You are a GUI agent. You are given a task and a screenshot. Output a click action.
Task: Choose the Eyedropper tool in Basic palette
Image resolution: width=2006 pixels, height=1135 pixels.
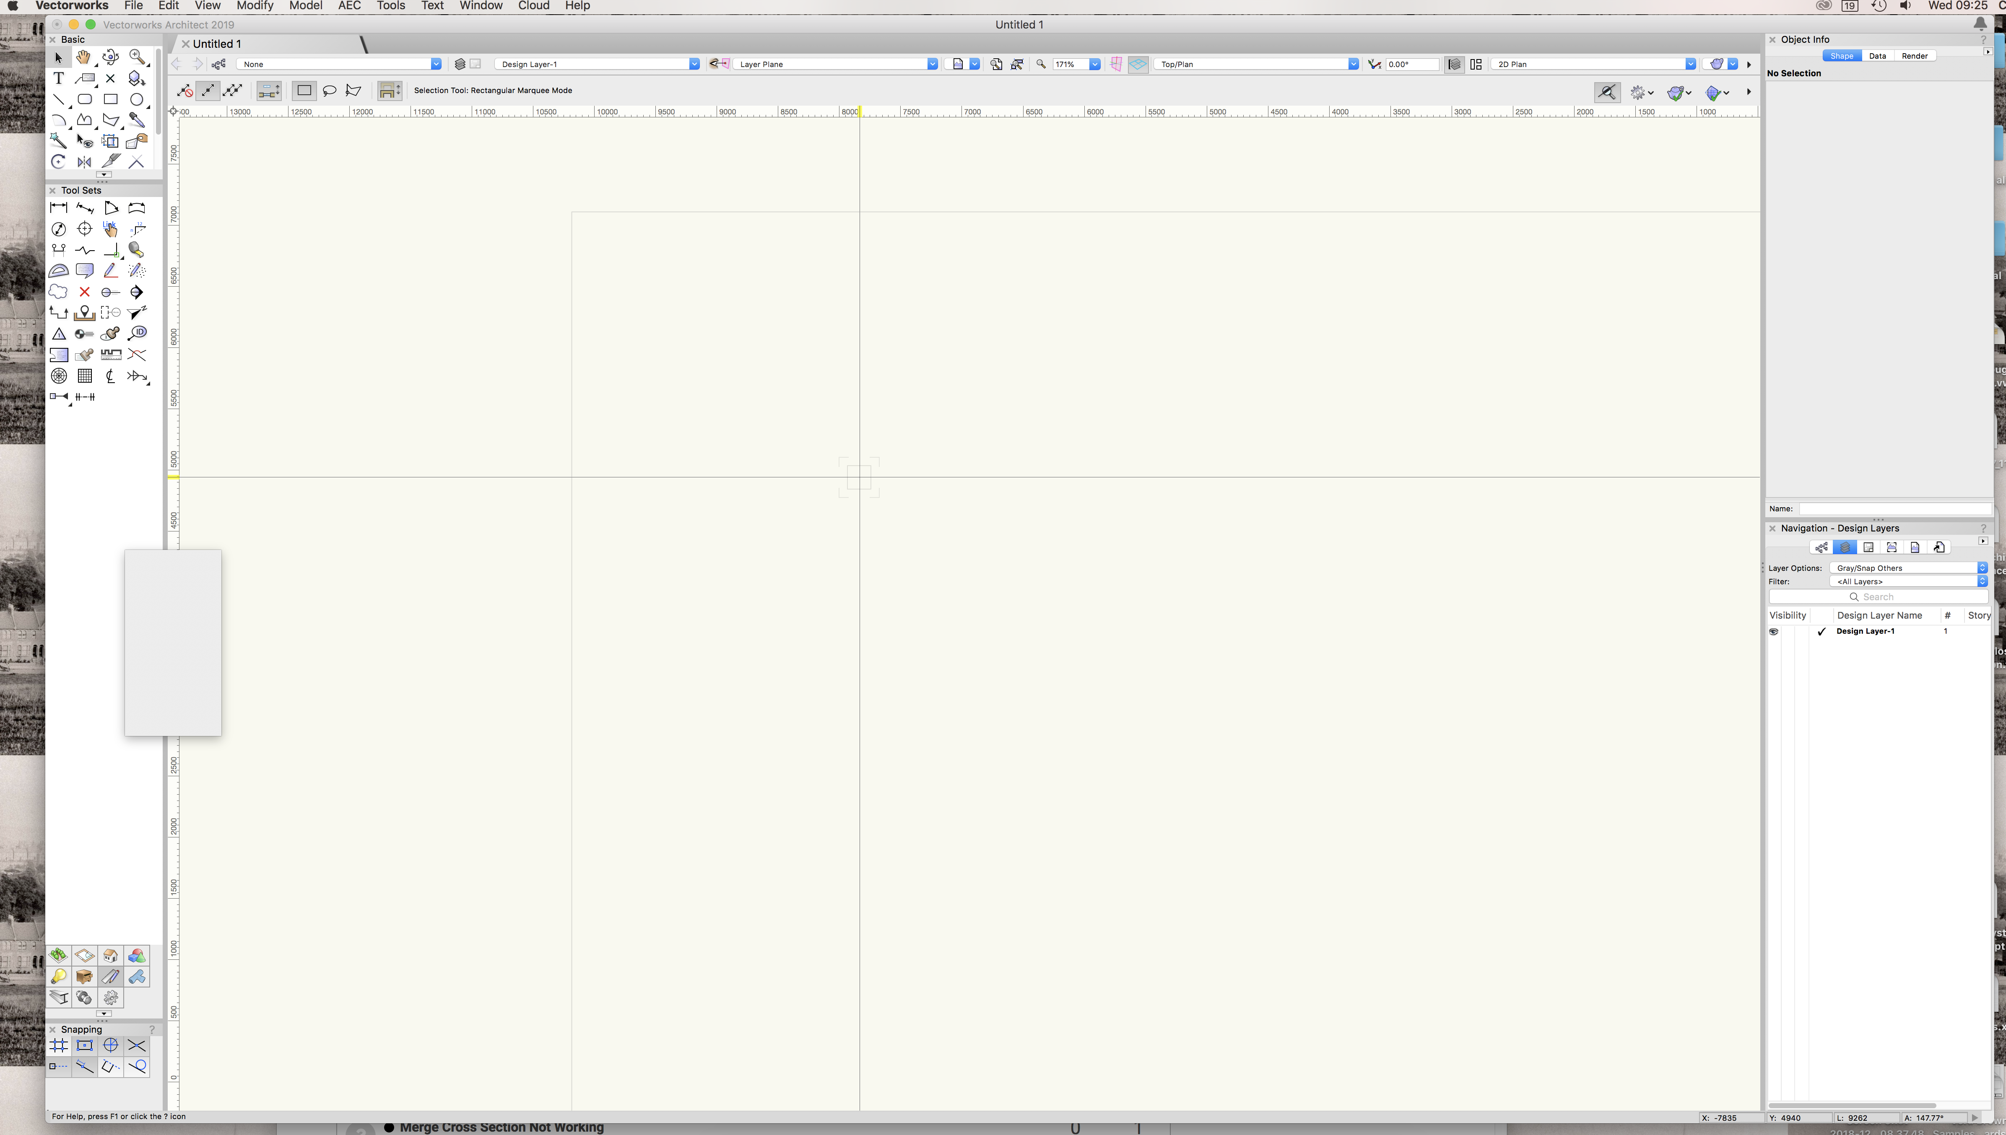point(136,120)
